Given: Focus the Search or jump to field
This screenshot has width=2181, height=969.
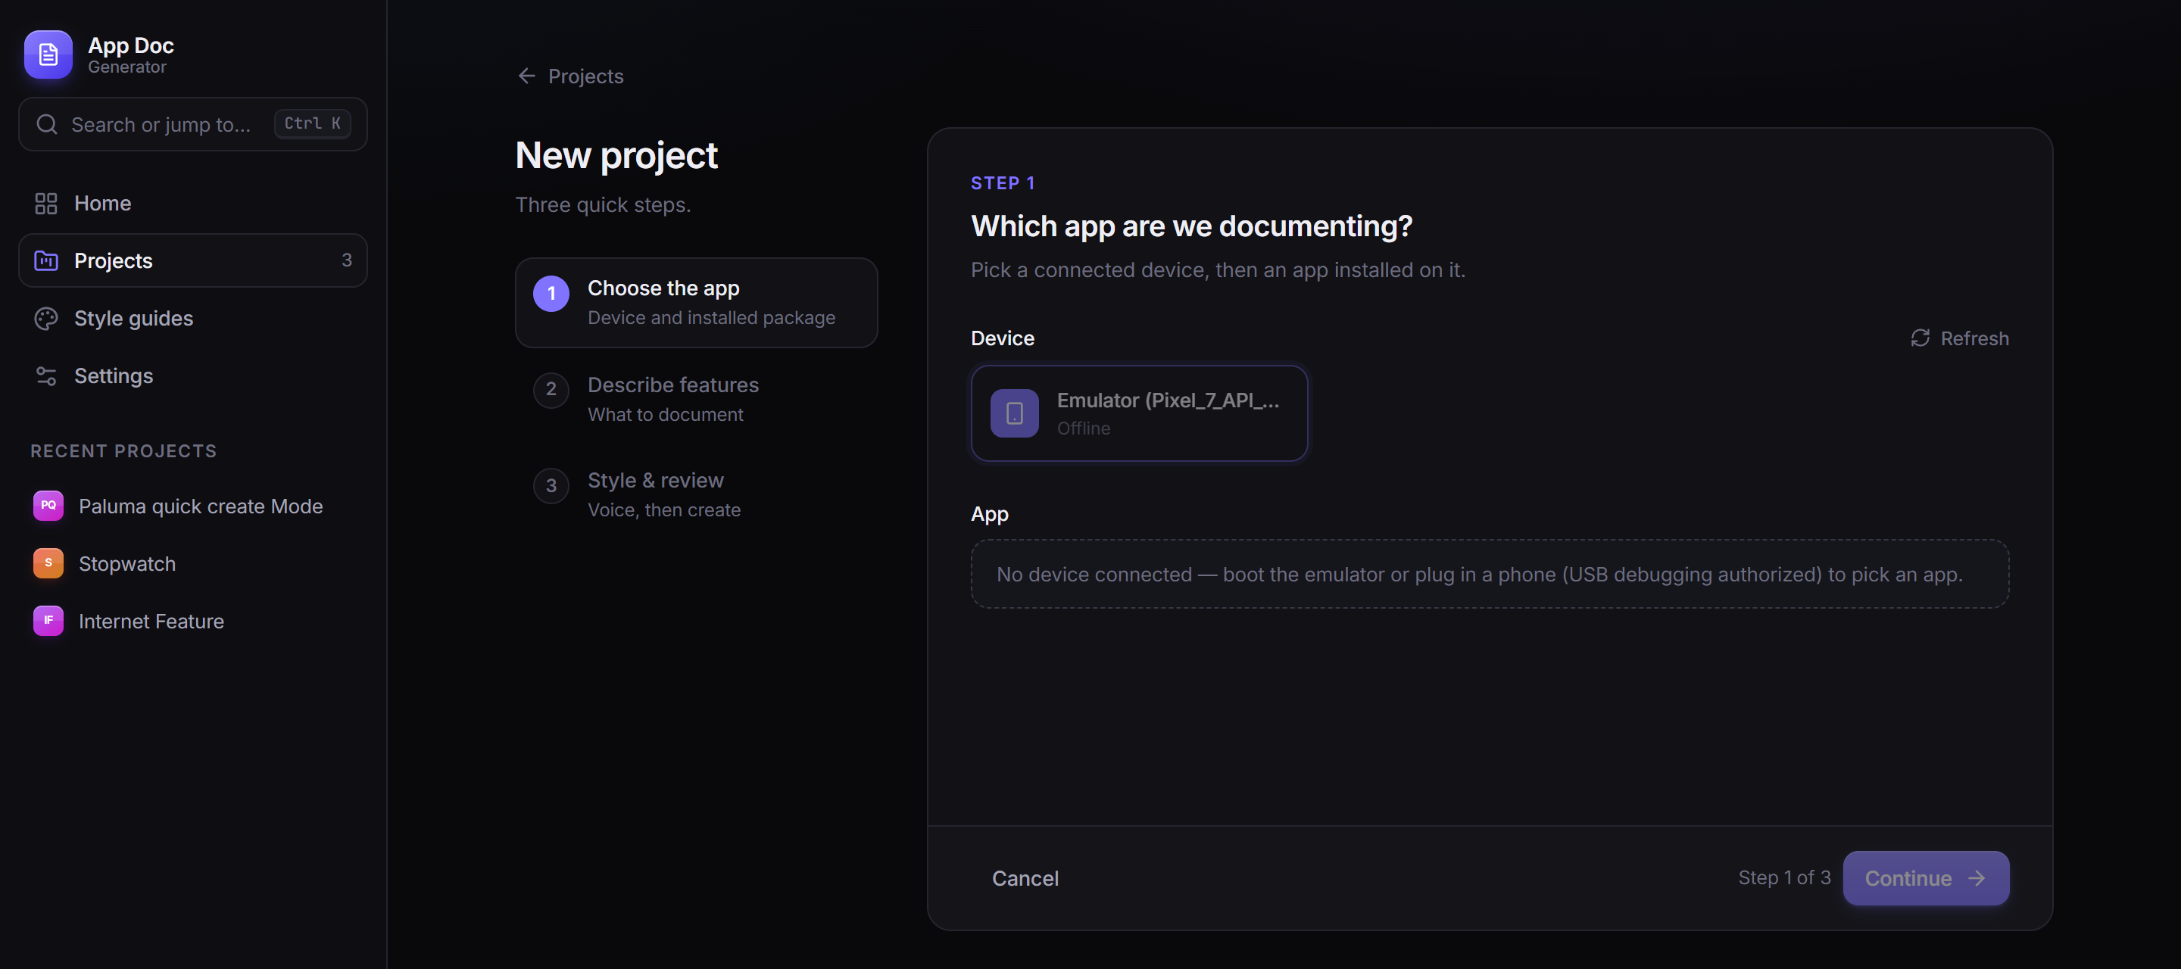Looking at the screenshot, I should [x=193, y=124].
